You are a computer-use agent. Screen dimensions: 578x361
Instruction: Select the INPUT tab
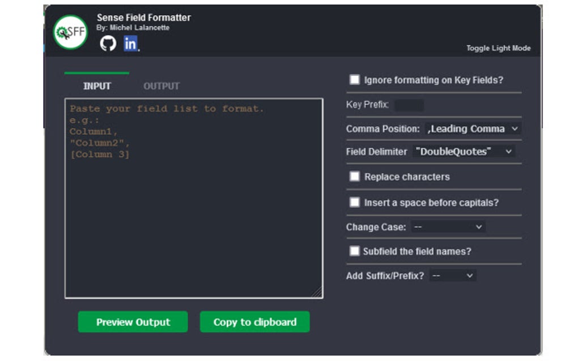tap(96, 86)
